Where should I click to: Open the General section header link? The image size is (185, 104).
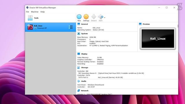[84, 24]
